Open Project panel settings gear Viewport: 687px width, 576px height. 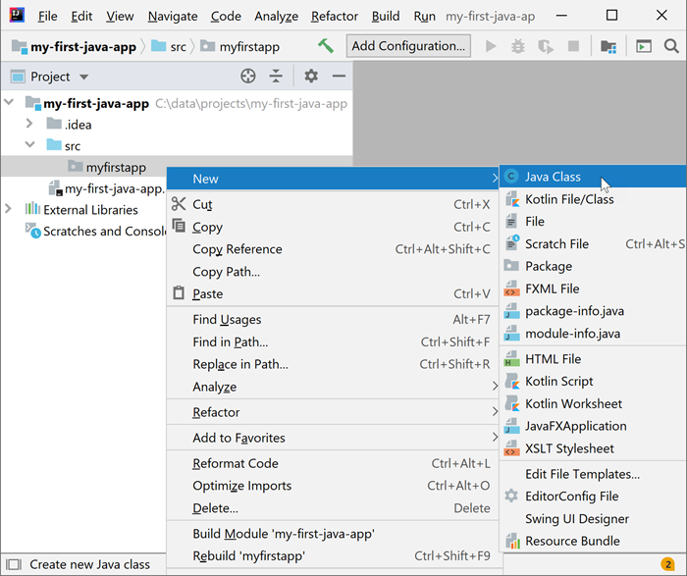(x=311, y=77)
